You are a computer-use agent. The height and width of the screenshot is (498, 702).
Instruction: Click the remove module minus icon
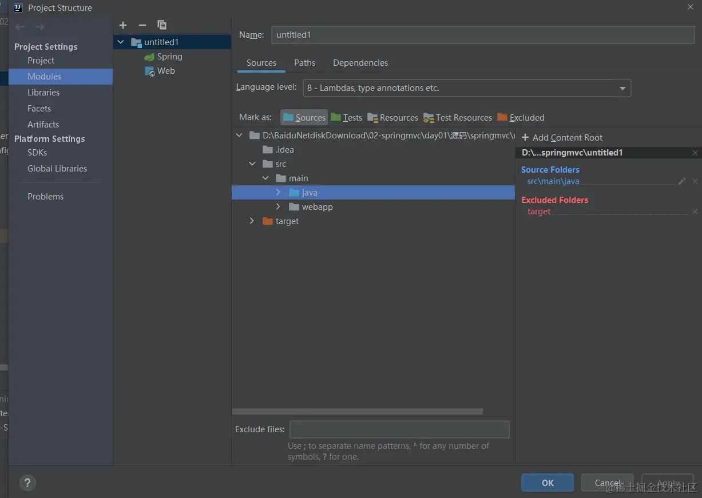tap(142, 25)
